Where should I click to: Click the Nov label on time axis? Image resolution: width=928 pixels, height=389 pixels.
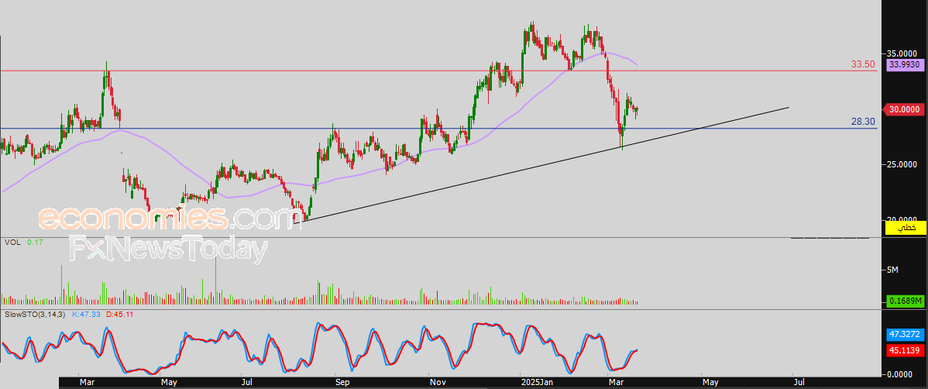(x=438, y=383)
